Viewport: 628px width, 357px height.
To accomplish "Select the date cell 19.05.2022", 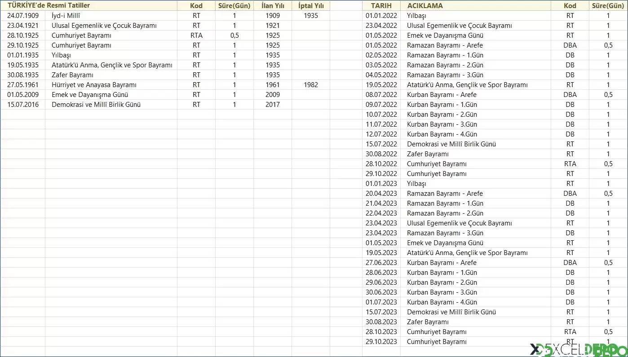I will click(x=381, y=85).
